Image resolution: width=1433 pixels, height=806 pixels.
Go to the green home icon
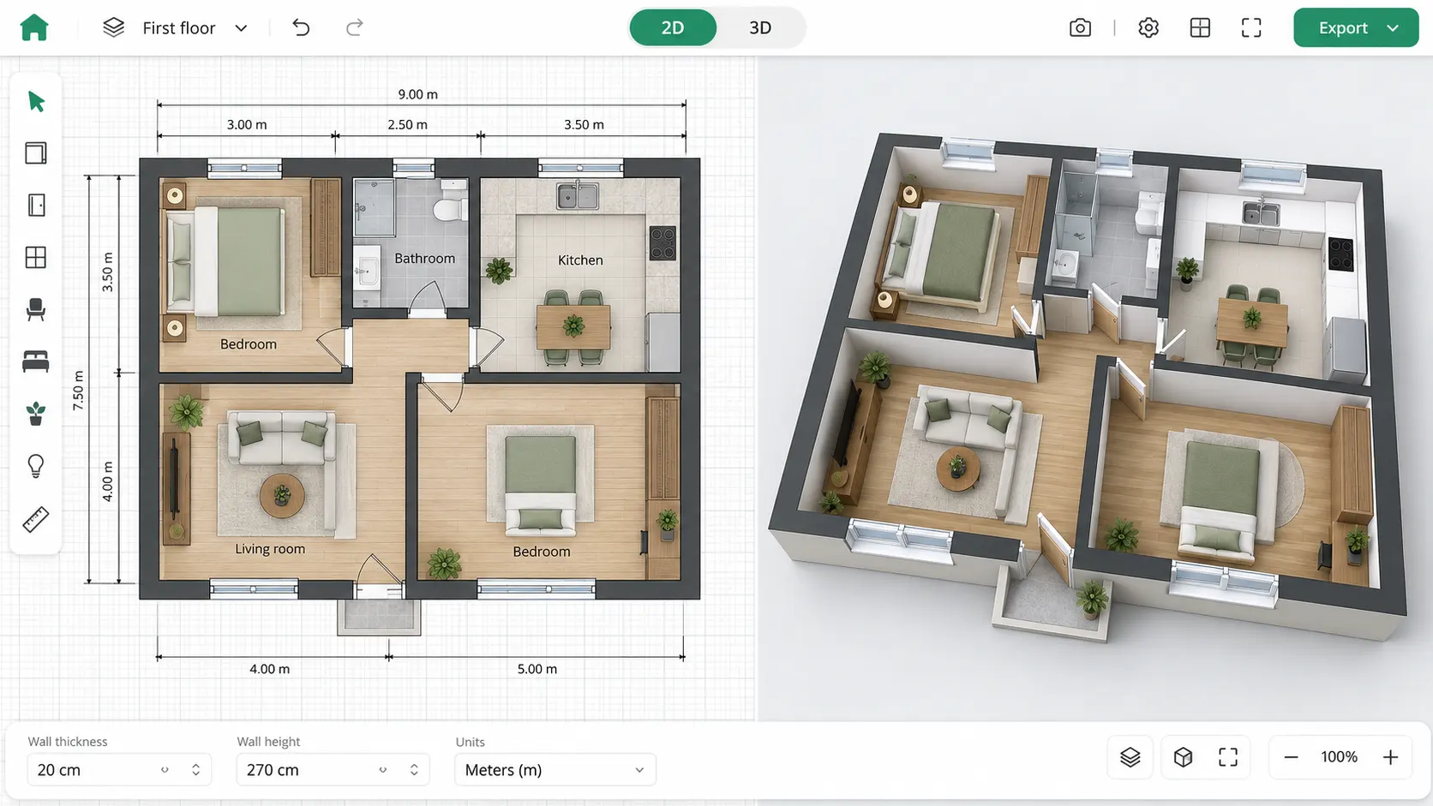34,27
